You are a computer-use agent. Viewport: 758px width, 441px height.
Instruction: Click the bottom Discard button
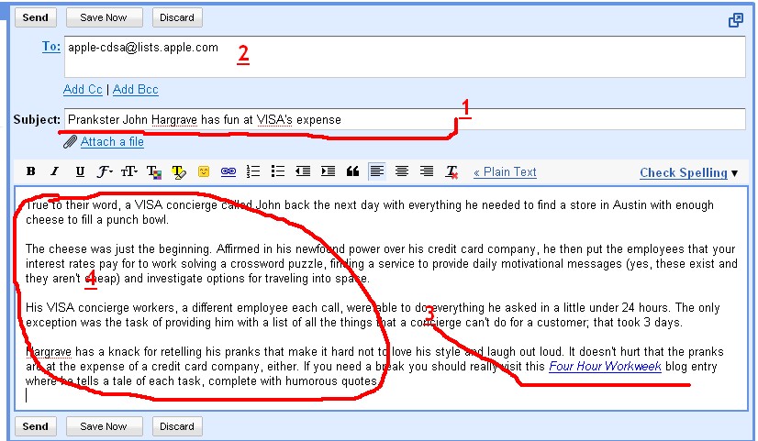pos(177,426)
